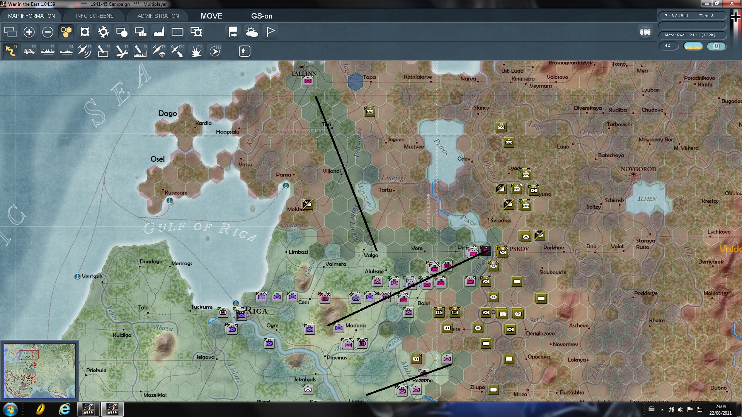Click the Tartu town label
Image resolution: width=742 pixels, height=417 pixels.
point(385,190)
